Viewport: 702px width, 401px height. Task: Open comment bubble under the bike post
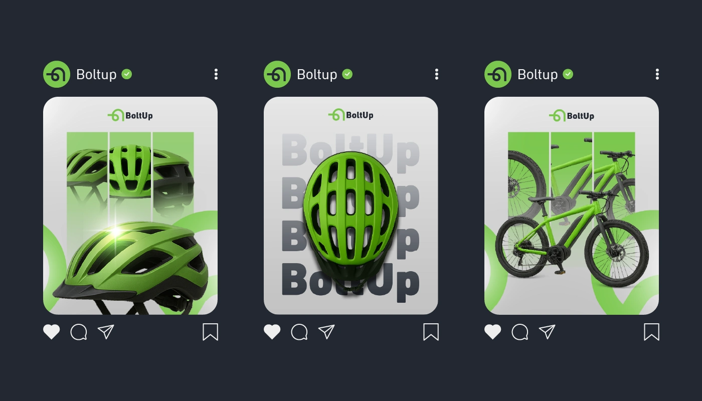pyautogui.click(x=520, y=332)
